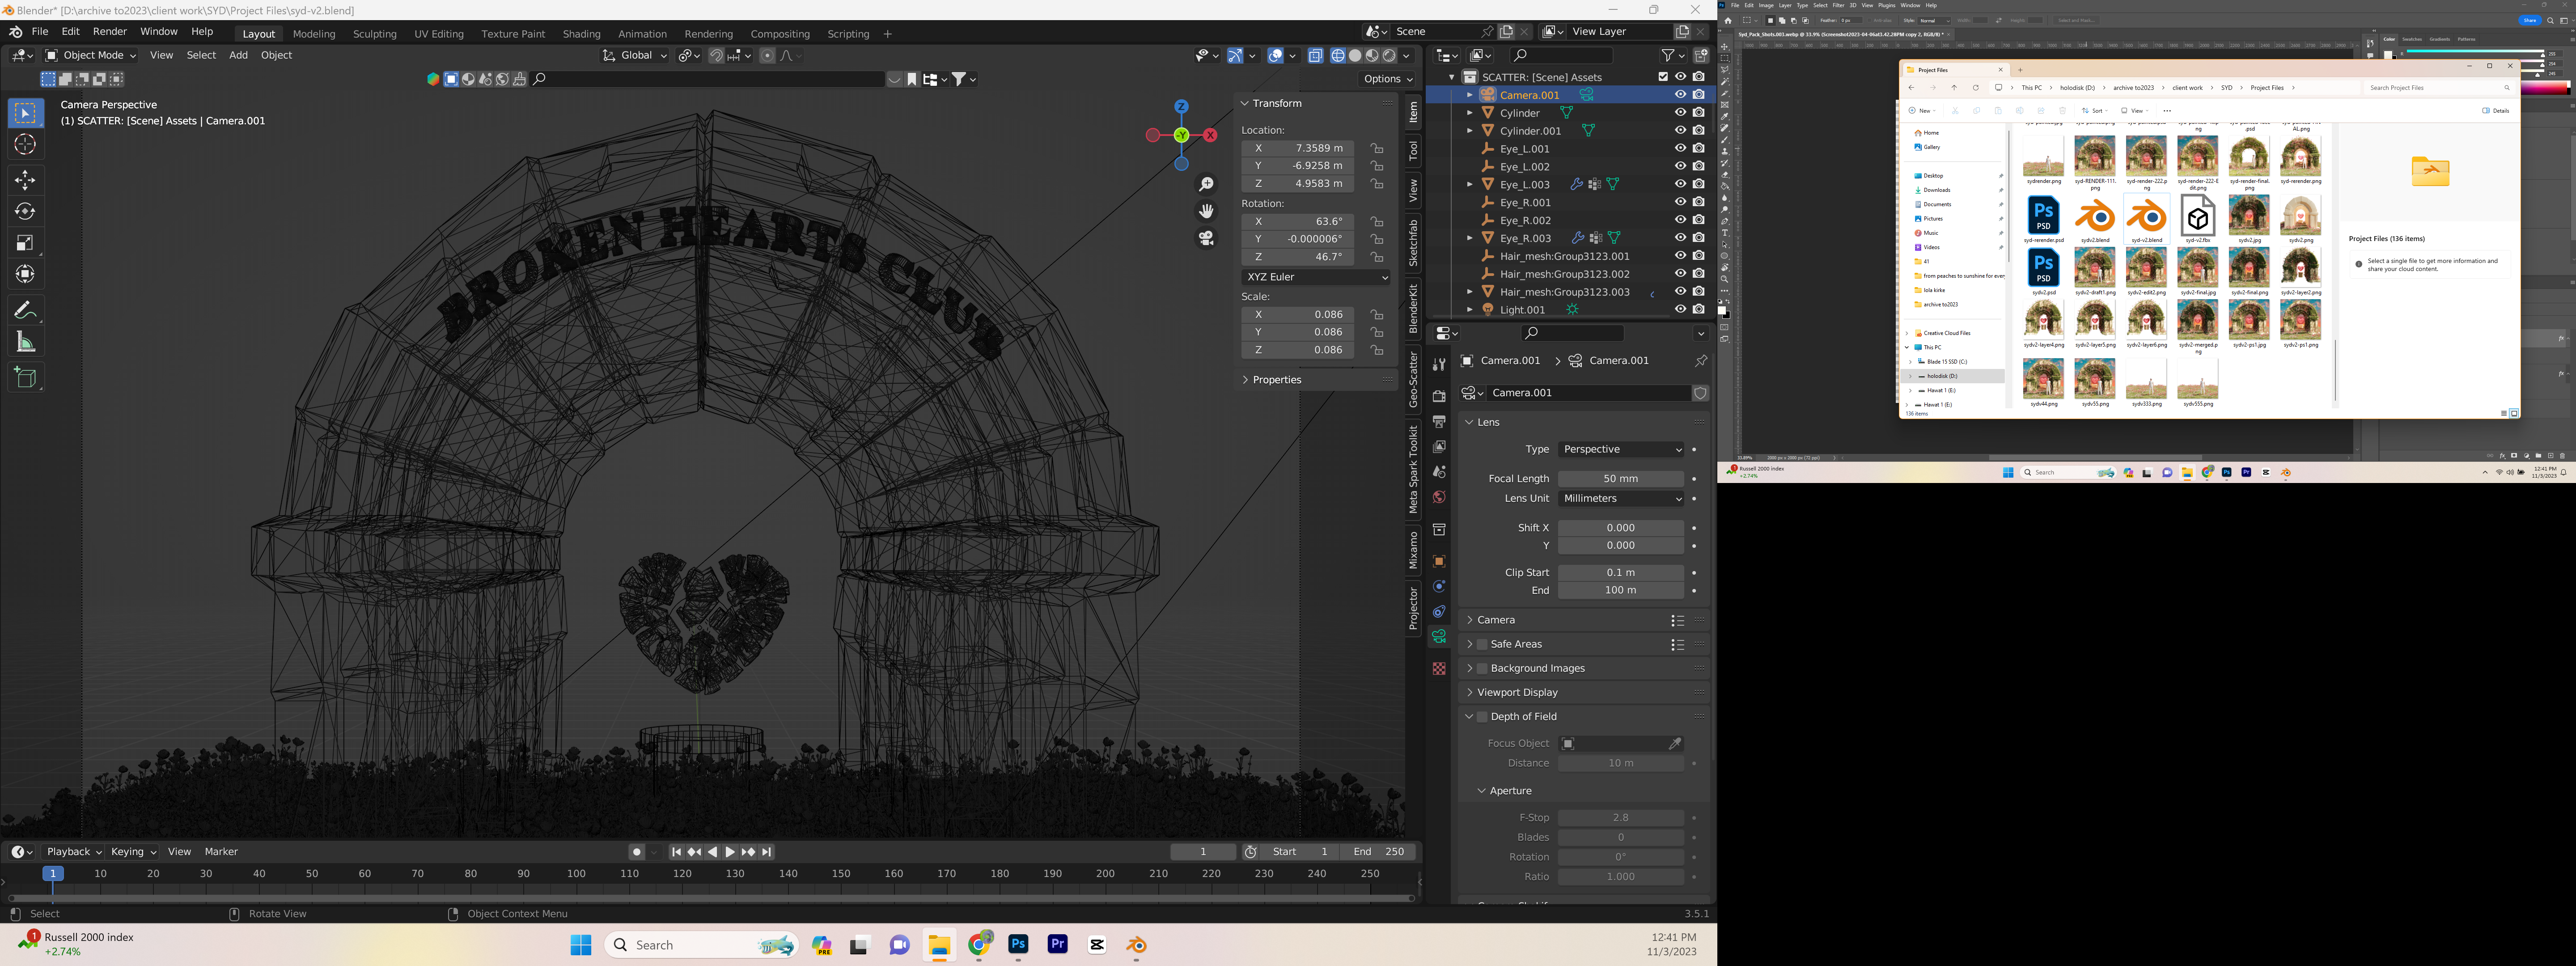
Task: Open Google Chrome from the left taskbar
Action: click(979, 945)
